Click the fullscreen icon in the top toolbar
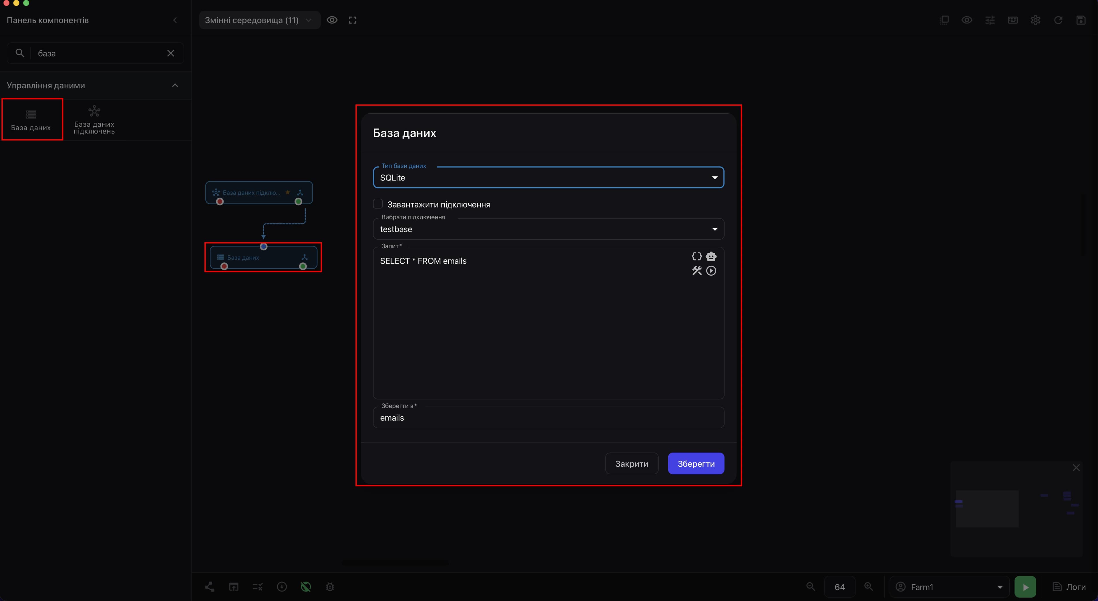 click(x=353, y=20)
